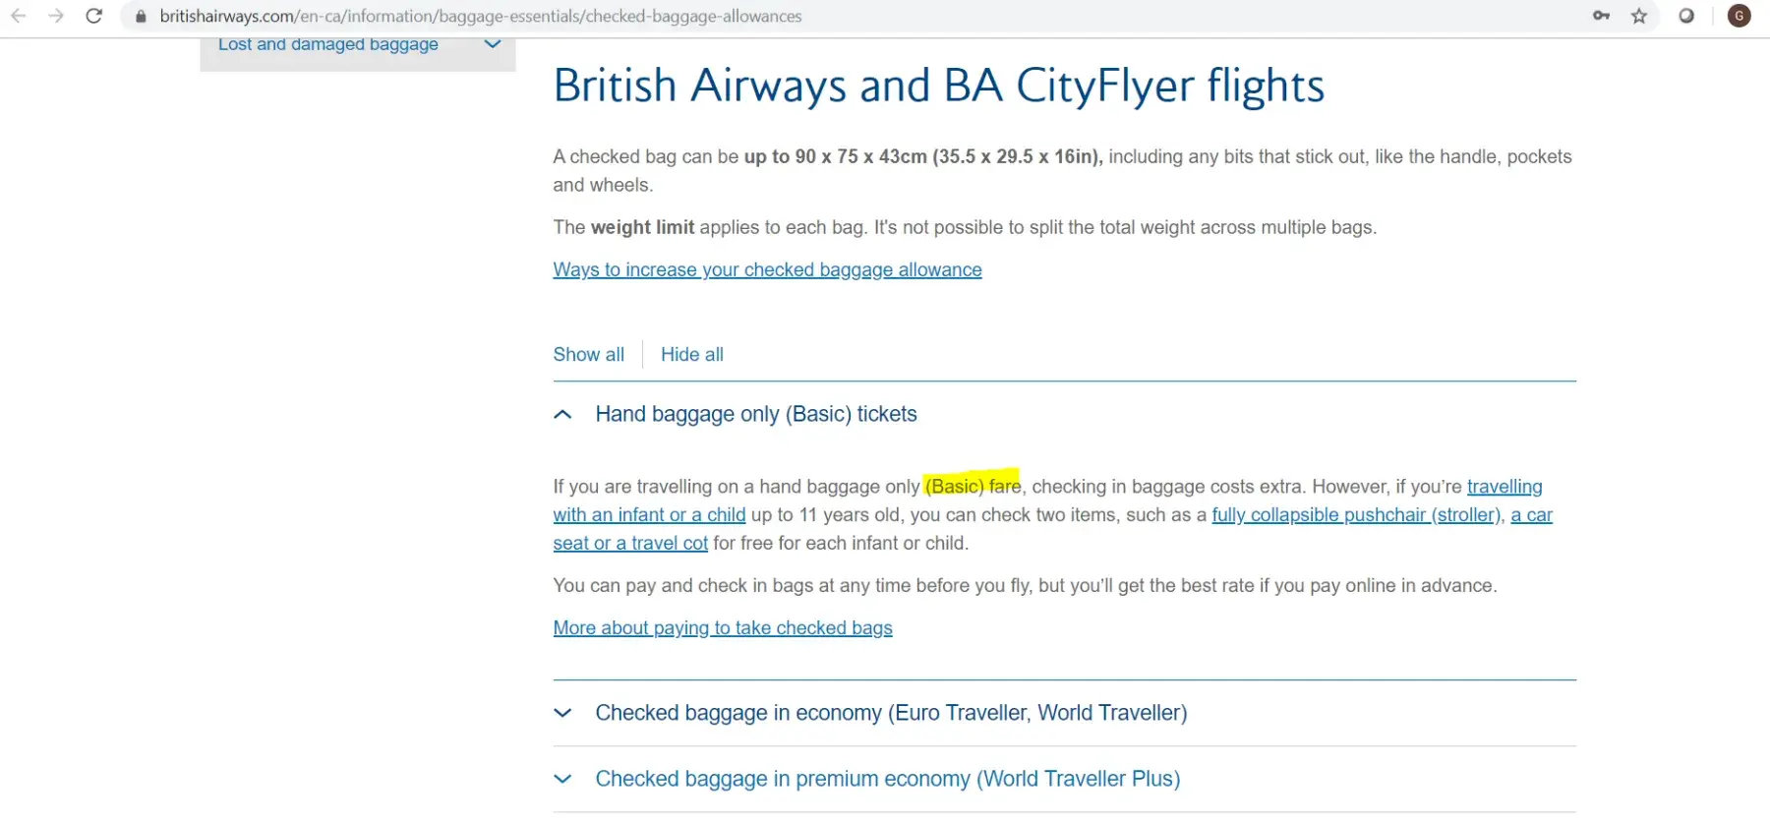This screenshot has height=822, width=1770.
Task: Open the Chrome profile avatar
Action: (1739, 16)
